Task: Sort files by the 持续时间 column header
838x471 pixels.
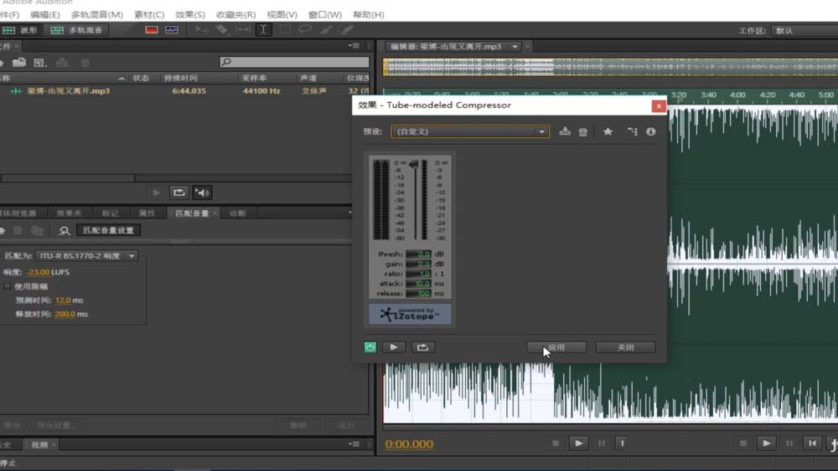Action: pos(181,78)
